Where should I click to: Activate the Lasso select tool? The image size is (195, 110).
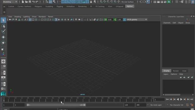(x=3, y=26)
